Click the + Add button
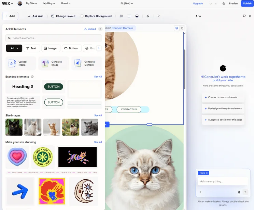This screenshot has height=210, width=254. pyautogui.click(x=10, y=16)
